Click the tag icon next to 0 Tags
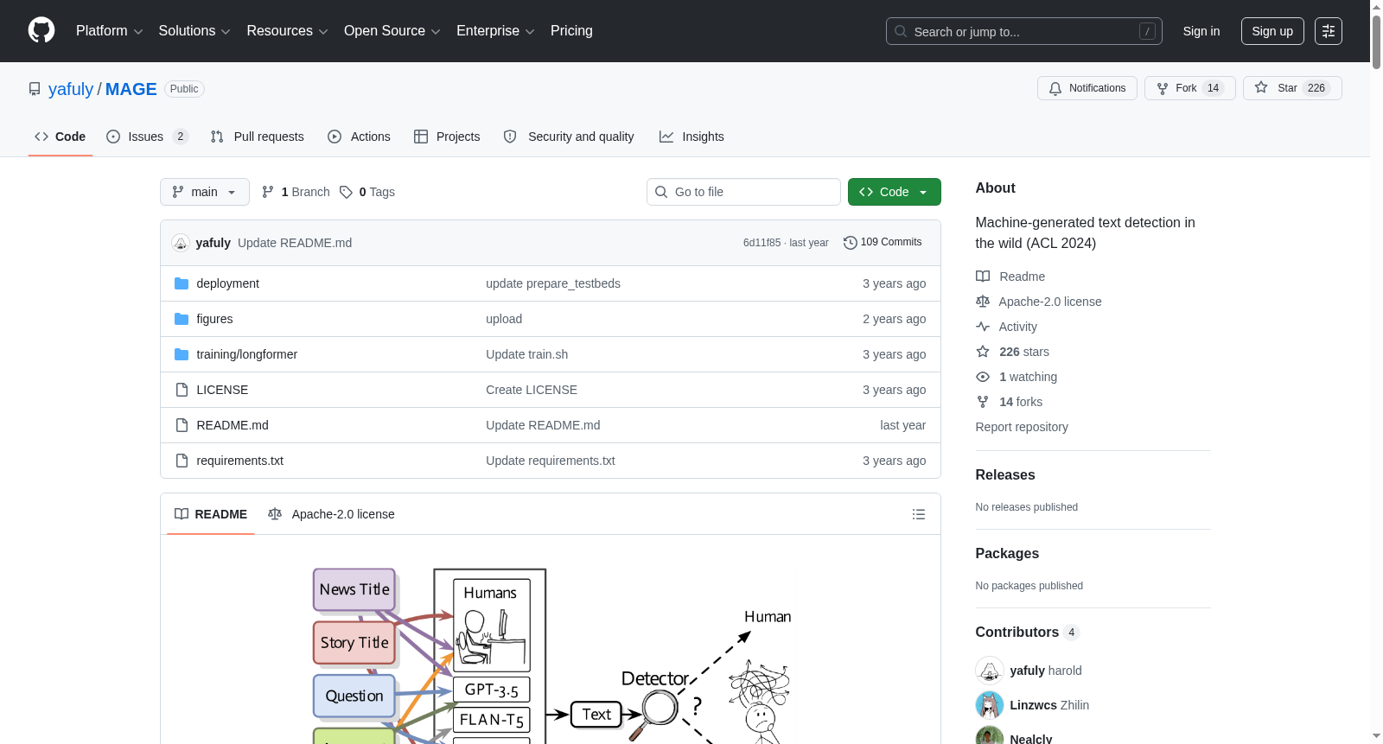1383x744 pixels. pyautogui.click(x=346, y=192)
